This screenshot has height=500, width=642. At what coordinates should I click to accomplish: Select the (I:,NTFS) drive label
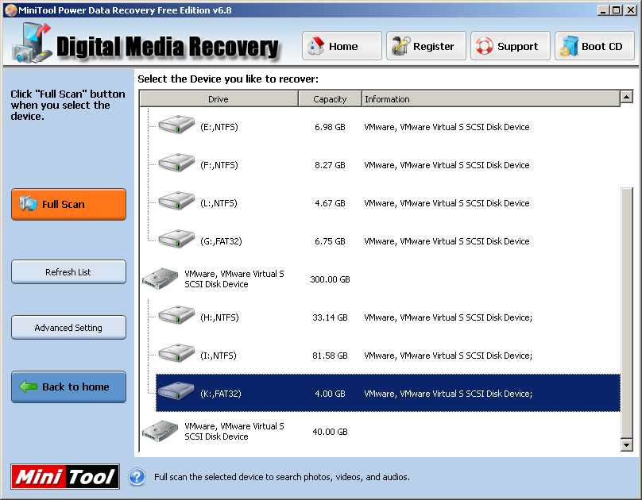[219, 356]
